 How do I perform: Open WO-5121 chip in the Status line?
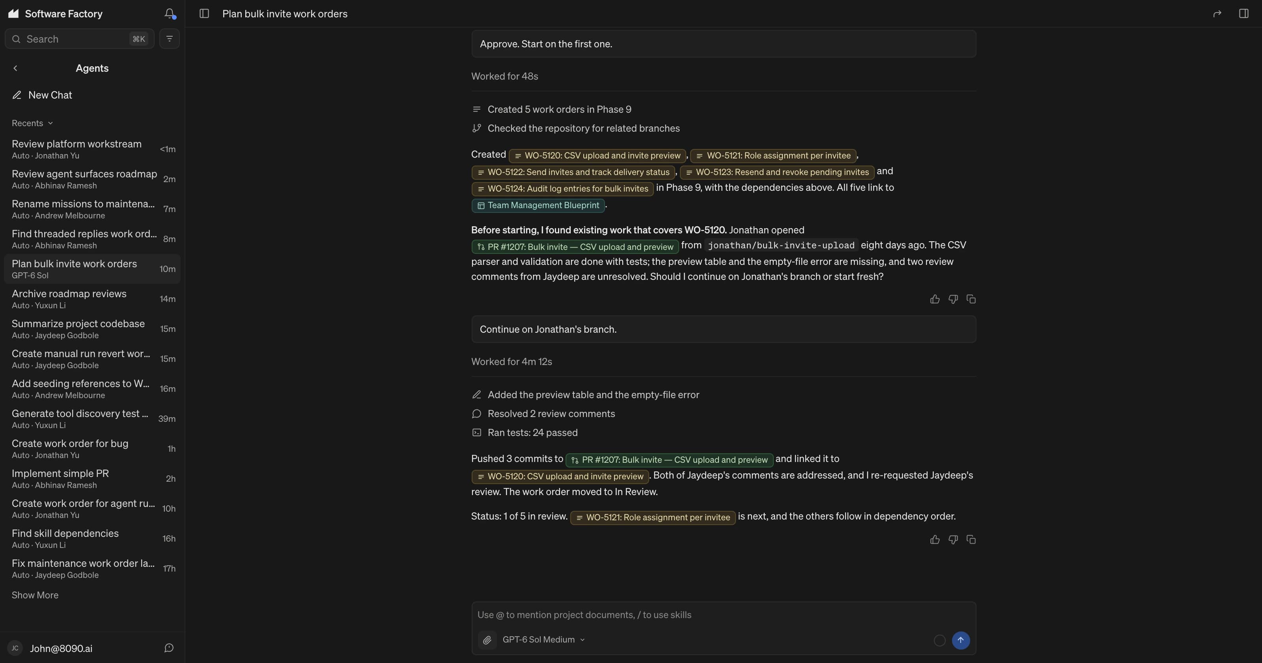[653, 518]
